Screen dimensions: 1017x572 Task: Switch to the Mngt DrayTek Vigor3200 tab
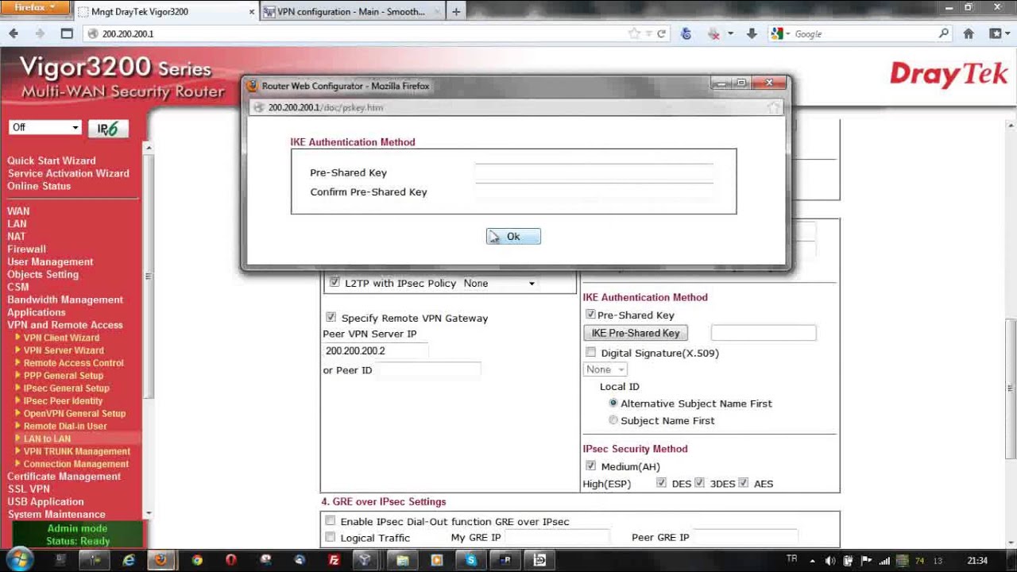[167, 12]
